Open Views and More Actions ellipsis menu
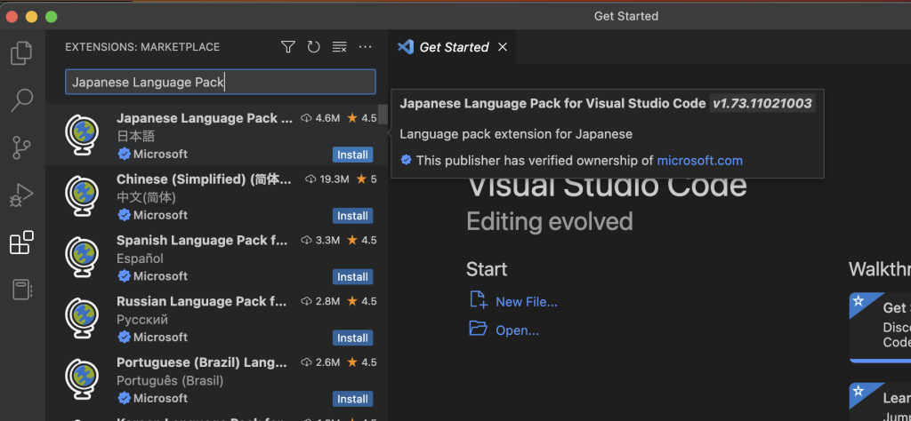This screenshot has height=421, width=911. 365,47
